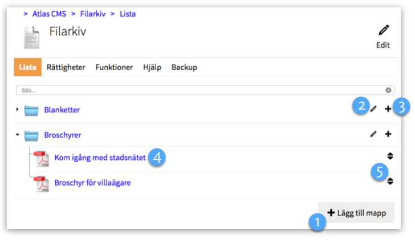This screenshot has width=415, height=241.
Task: Open the Funktioner tab
Action: tap(114, 67)
